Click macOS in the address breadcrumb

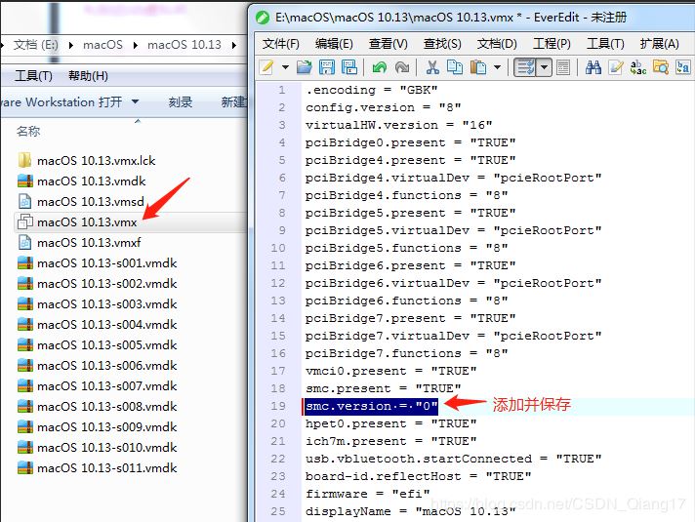pyautogui.click(x=102, y=45)
